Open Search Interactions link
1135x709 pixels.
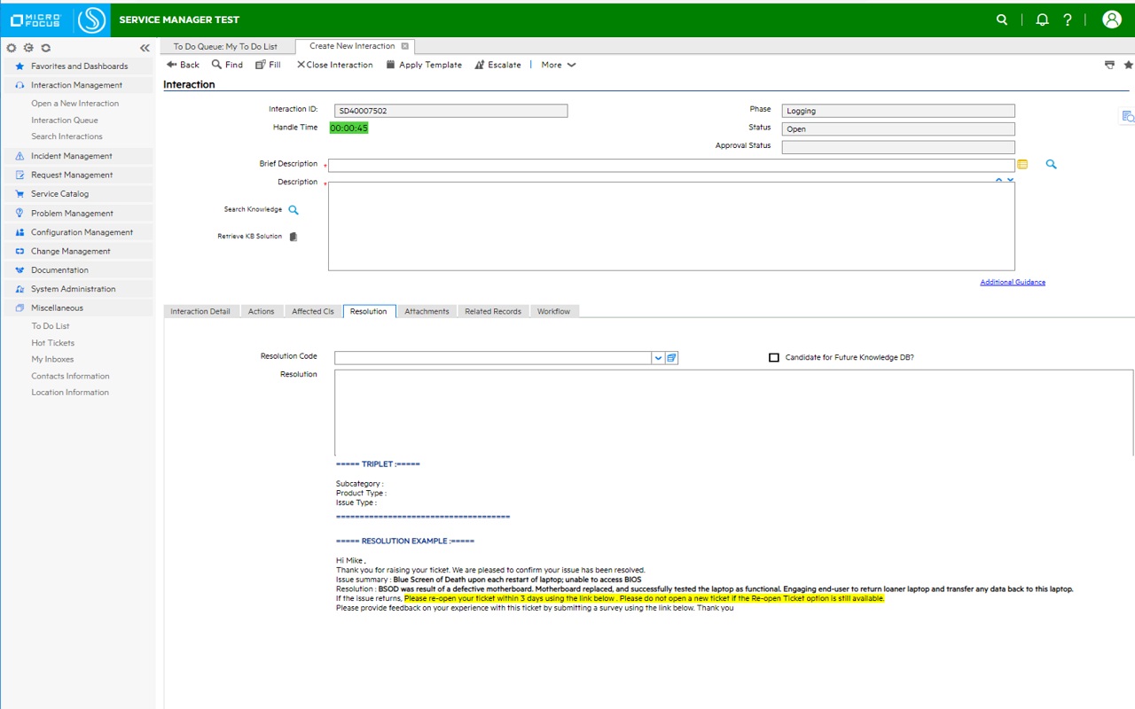click(x=67, y=136)
